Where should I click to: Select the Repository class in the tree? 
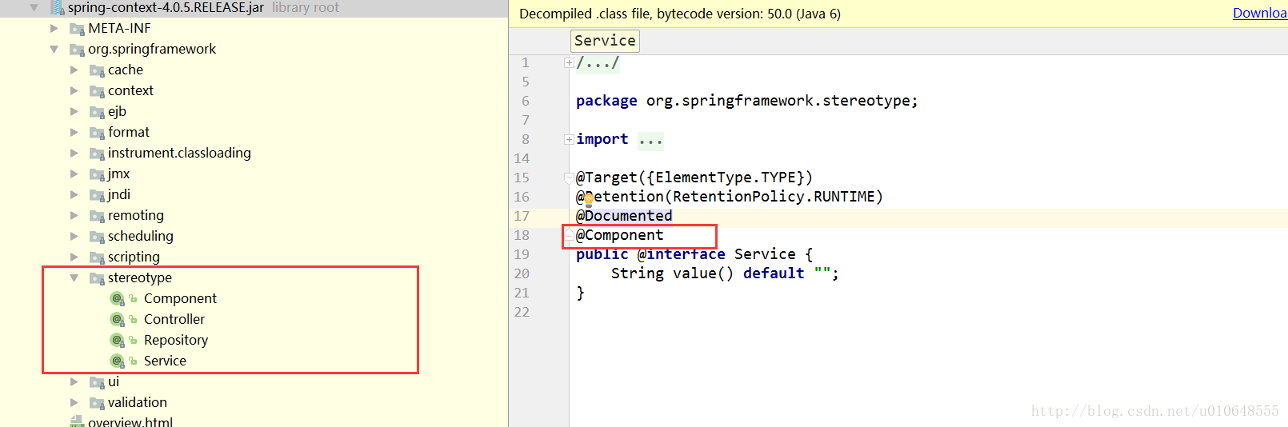coord(176,340)
